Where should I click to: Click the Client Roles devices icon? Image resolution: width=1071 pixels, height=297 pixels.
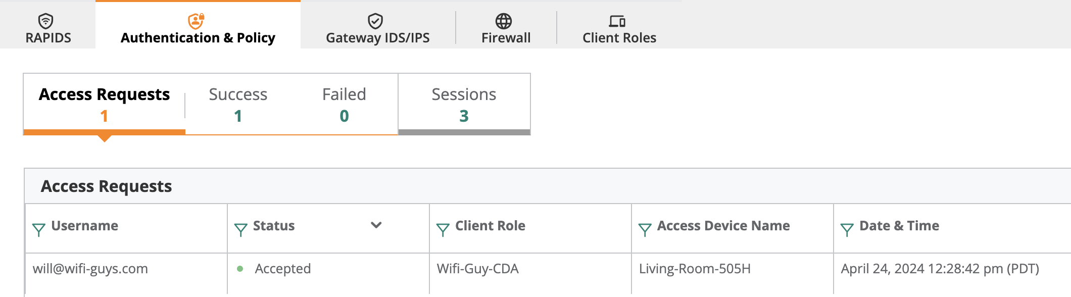click(617, 21)
